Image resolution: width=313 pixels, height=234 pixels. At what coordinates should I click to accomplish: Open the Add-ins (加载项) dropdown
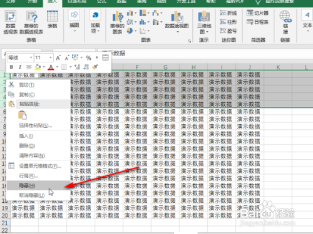[95, 21]
